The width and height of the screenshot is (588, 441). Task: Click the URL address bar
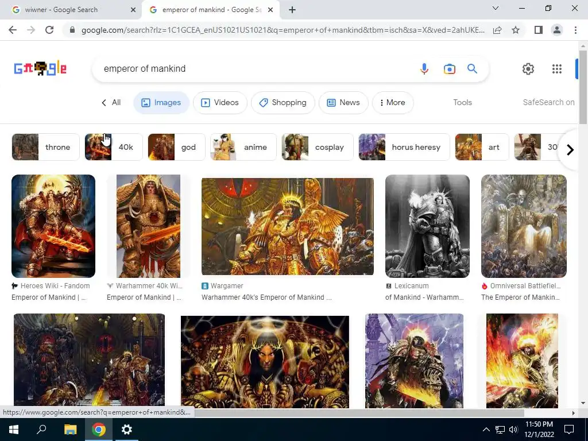click(x=283, y=30)
